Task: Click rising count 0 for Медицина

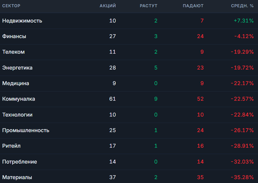Action: point(156,83)
